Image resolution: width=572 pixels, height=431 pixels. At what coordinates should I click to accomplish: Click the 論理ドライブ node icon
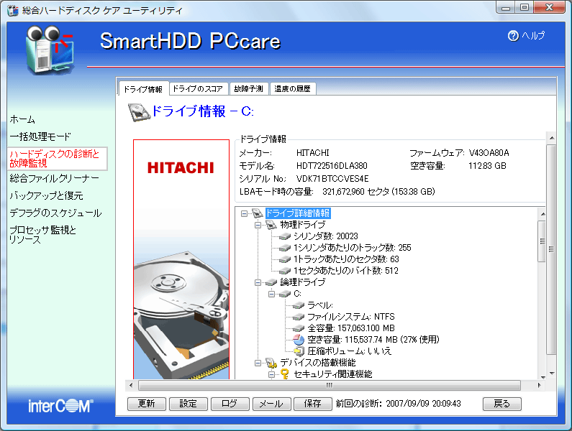coord(271,282)
